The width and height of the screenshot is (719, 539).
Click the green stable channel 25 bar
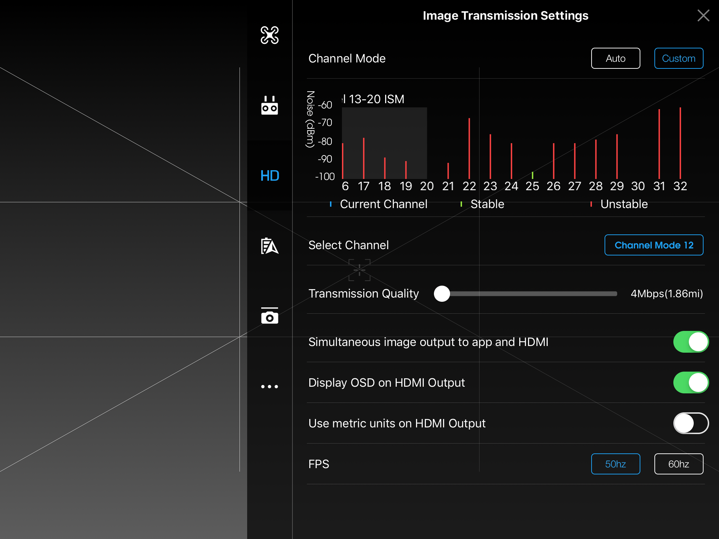click(533, 175)
